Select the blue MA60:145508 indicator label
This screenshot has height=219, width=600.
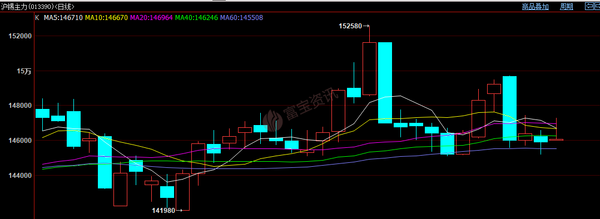pyautogui.click(x=242, y=18)
